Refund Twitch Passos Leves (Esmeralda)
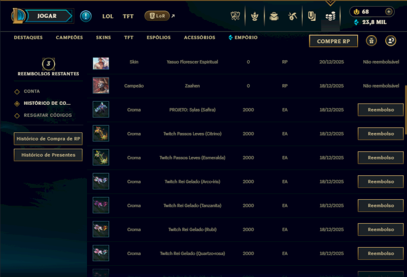Image resolution: width=407 pixels, height=277 pixels. coord(381,157)
